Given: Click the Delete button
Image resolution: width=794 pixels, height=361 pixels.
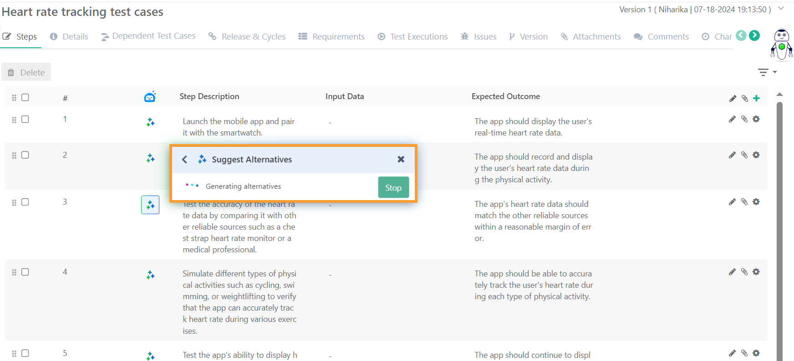Looking at the screenshot, I should pos(26,72).
